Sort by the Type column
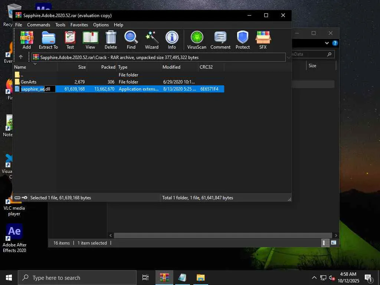Screen dimensions: 380x285 point(139,67)
